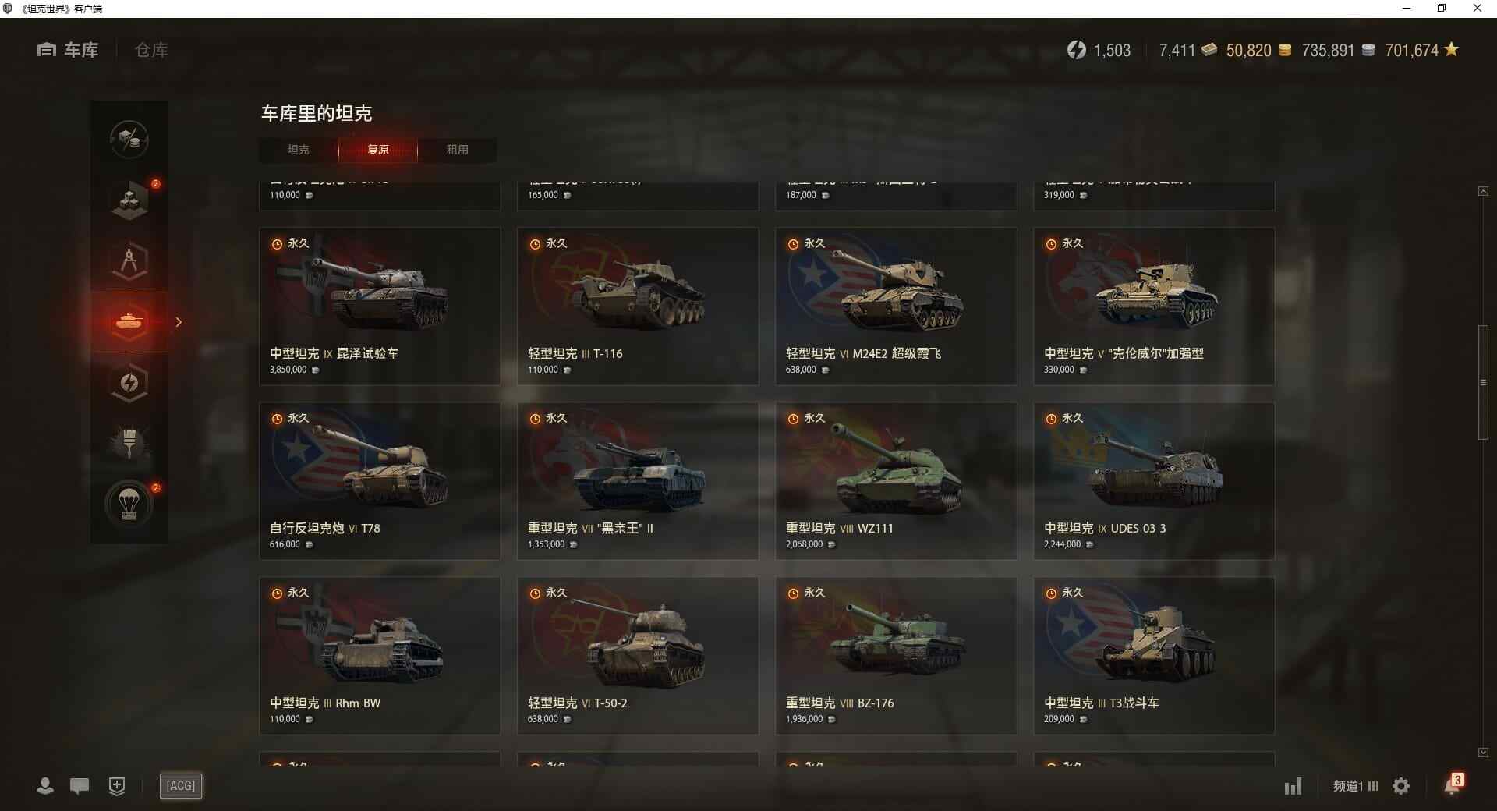The height and width of the screenshot is (811, 1497).
Task: Switch to the 坦克 tab
Action: [x=299, y=150]
